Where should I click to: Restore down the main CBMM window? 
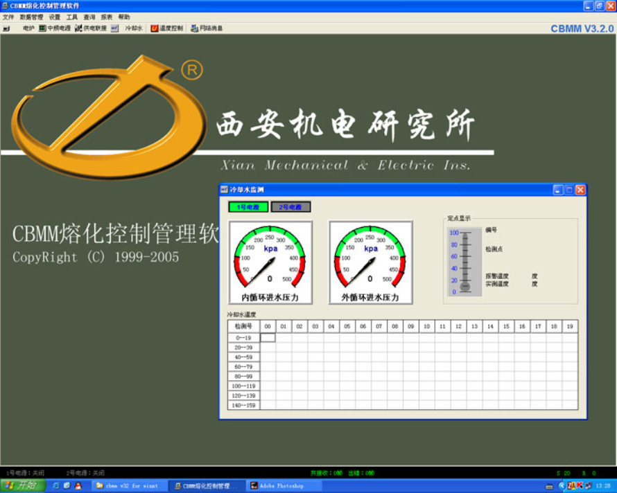(x=599, y=6)
